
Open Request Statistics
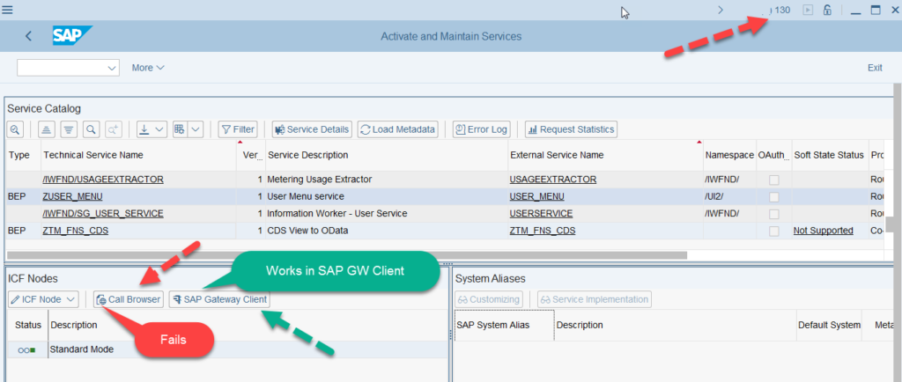pos(571,129)
